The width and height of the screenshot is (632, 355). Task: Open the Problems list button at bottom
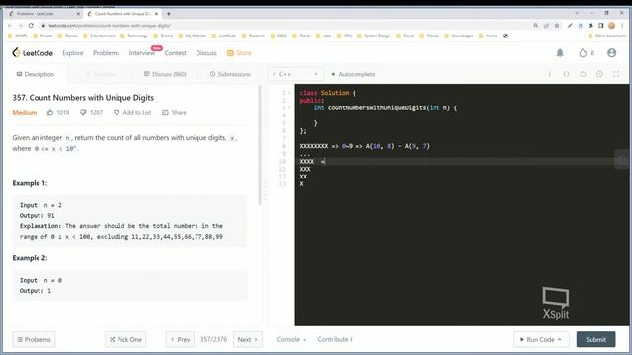click(x=34, y=339)
